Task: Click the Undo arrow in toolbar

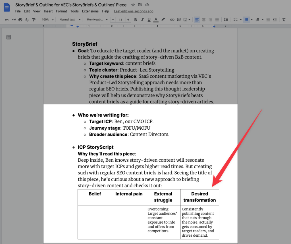Action: (x=7, y=20)
